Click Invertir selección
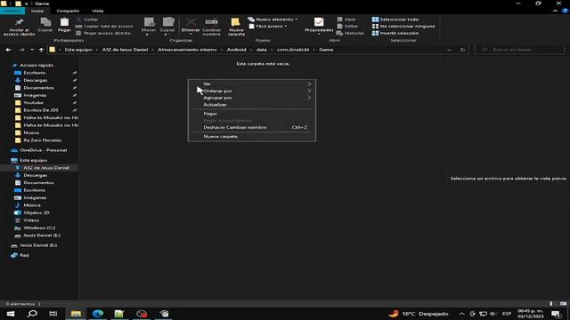 tap(395, 33)
